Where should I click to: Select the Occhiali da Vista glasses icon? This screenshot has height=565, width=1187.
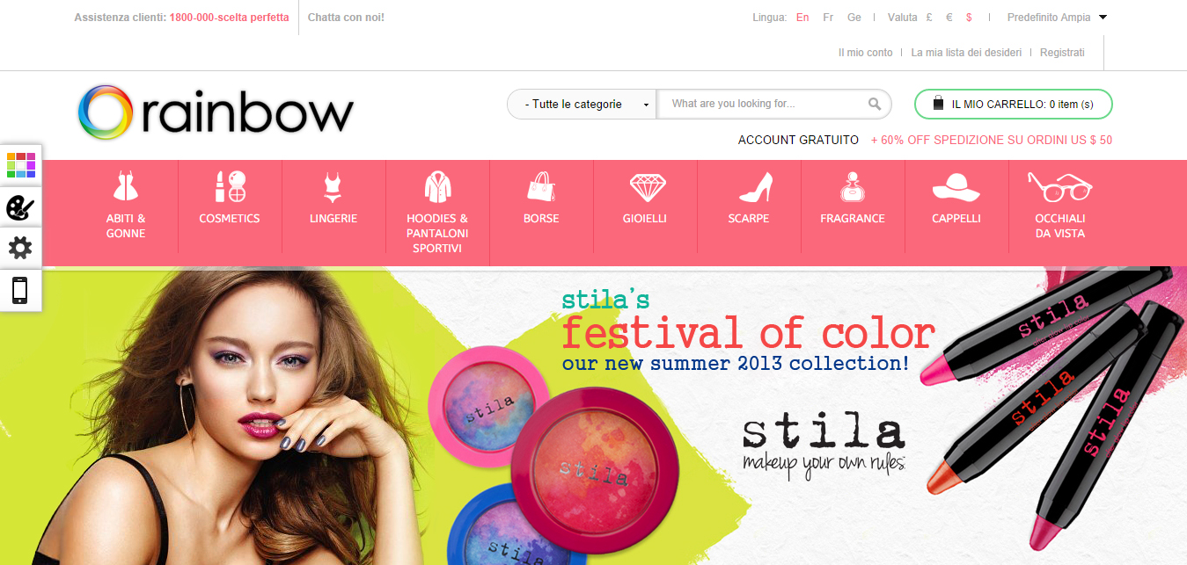pyautogui.click(x=1059, y=186)
